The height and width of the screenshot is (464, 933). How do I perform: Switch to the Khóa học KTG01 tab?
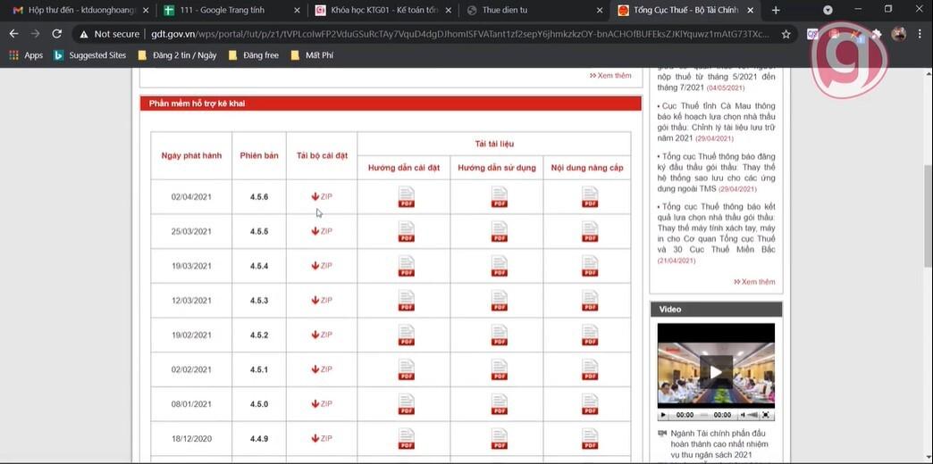[382, 10]
